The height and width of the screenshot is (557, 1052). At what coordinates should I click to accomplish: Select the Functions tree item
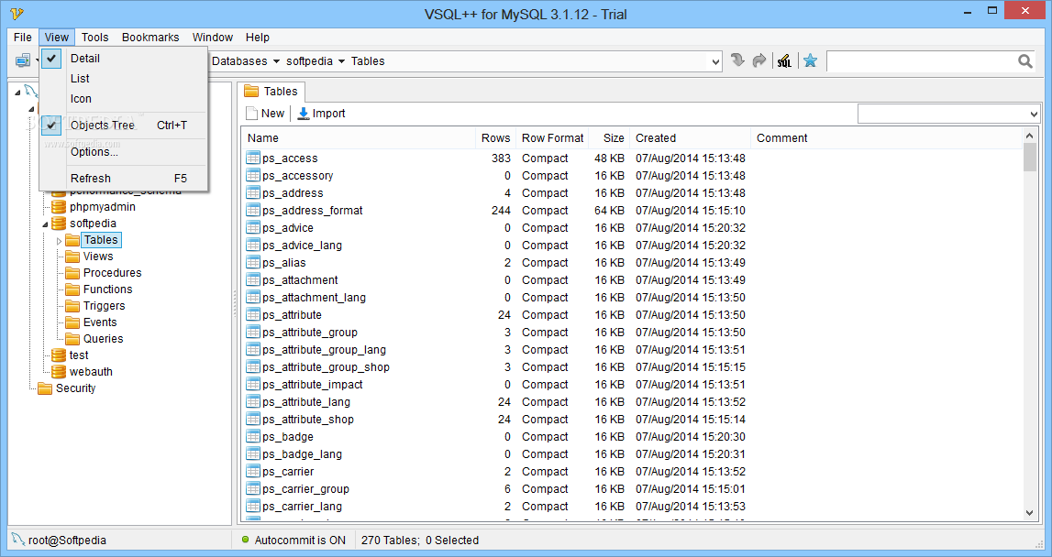[107, 289]
